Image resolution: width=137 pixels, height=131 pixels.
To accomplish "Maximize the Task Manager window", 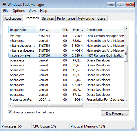I will point(120,5).
